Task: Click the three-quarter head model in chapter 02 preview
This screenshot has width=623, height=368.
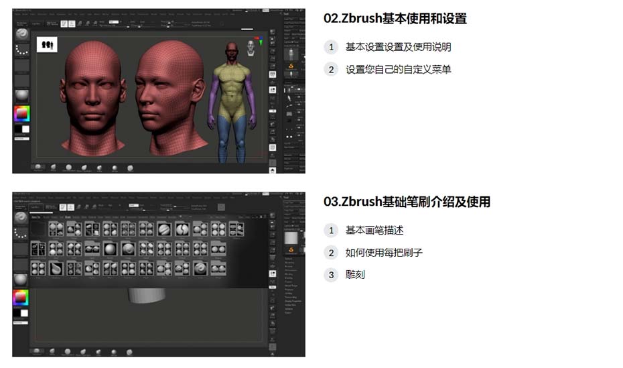Action: (171, 97)
